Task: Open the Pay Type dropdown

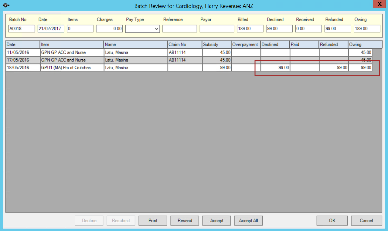Action: 157,29
